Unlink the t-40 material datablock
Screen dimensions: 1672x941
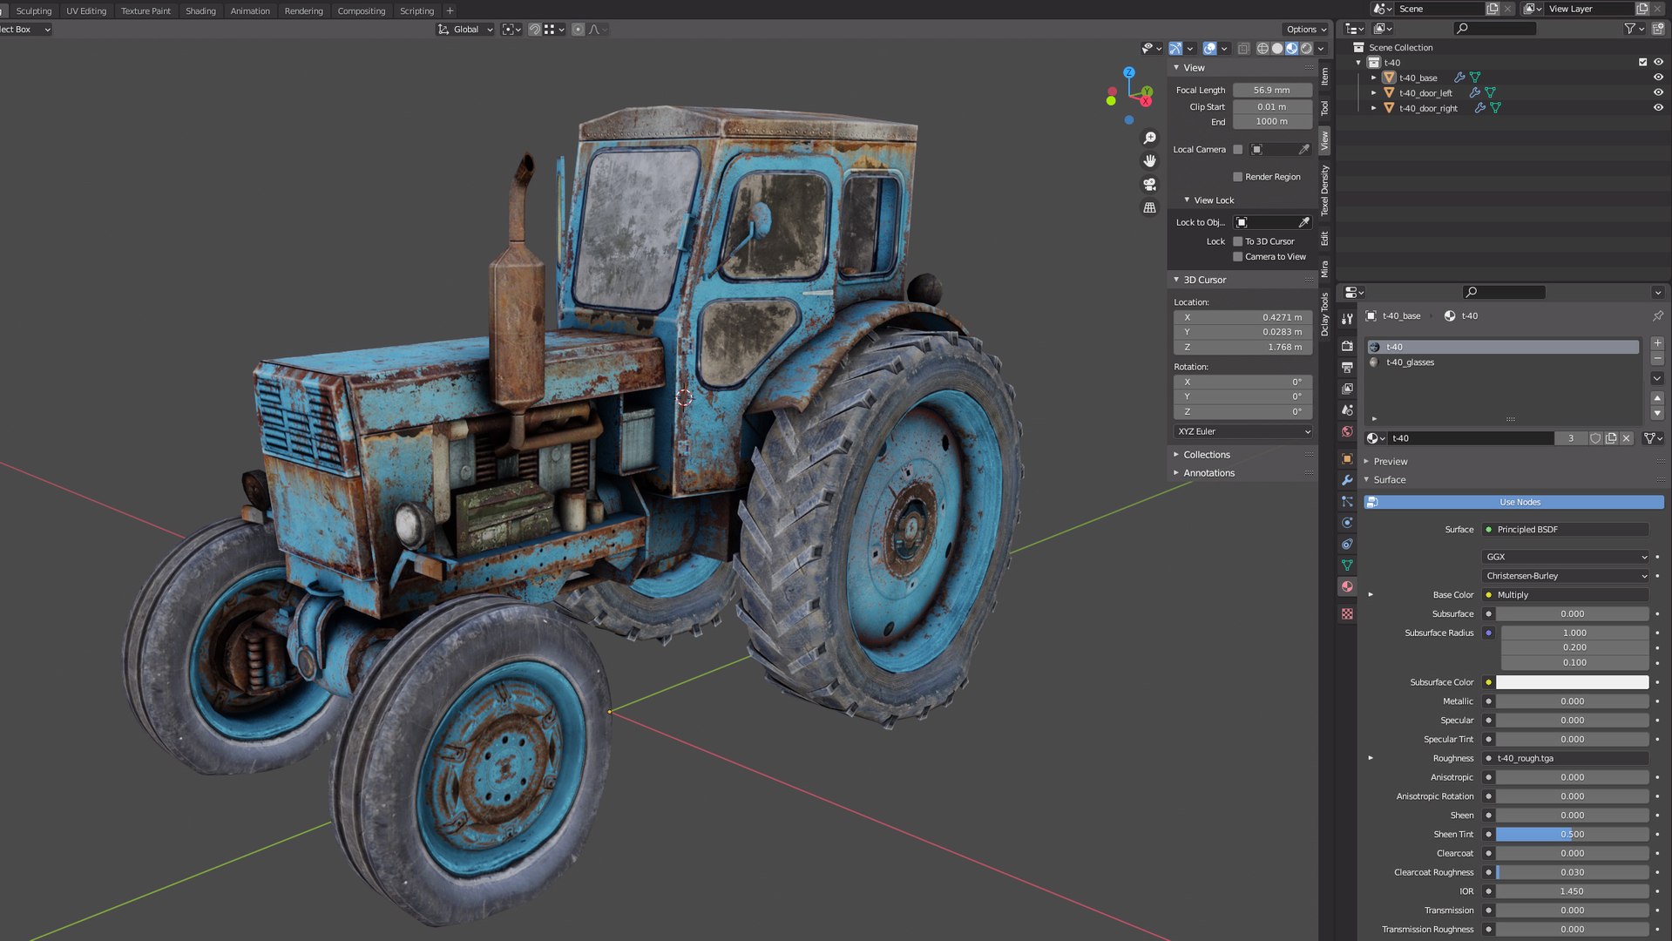point(1627,438)
